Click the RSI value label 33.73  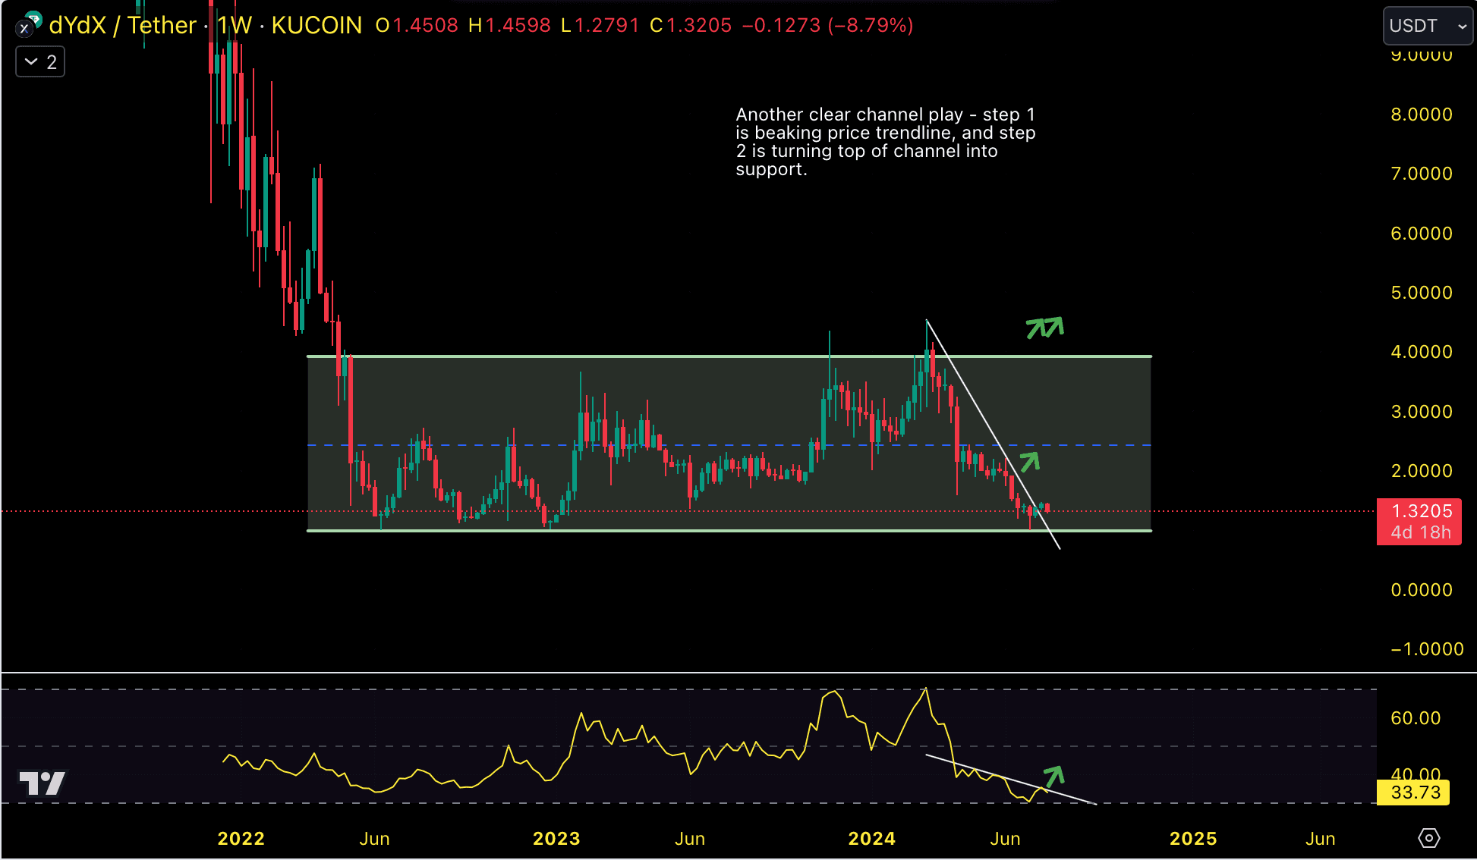pos(1412,793)
